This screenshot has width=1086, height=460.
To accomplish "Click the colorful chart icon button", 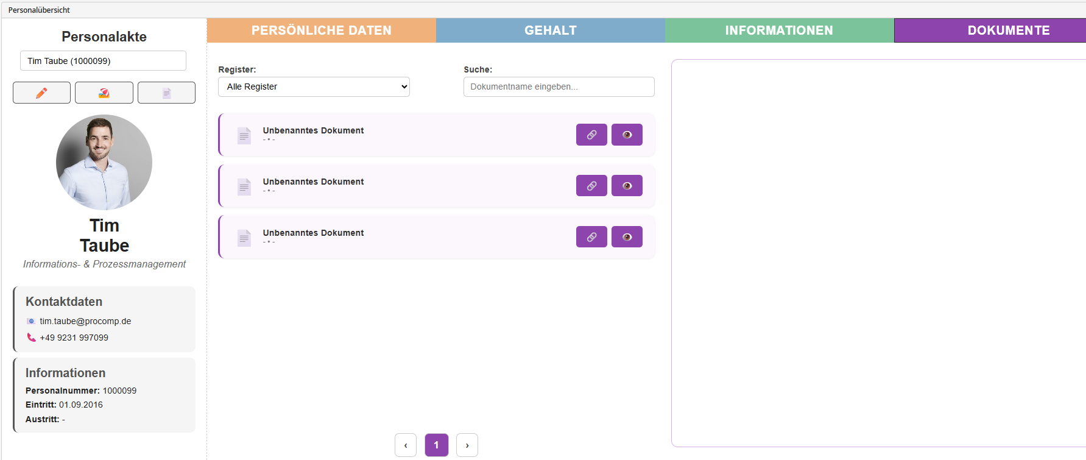I will tap(104, 93).
